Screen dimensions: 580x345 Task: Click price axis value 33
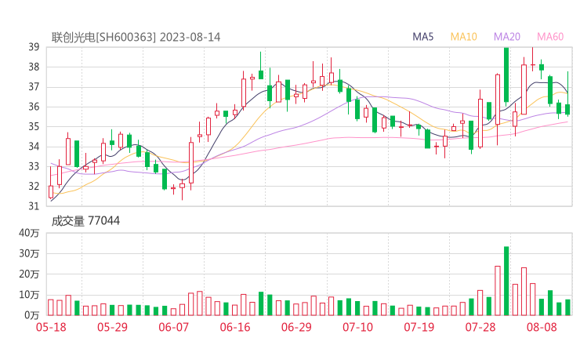coord(34,166)
